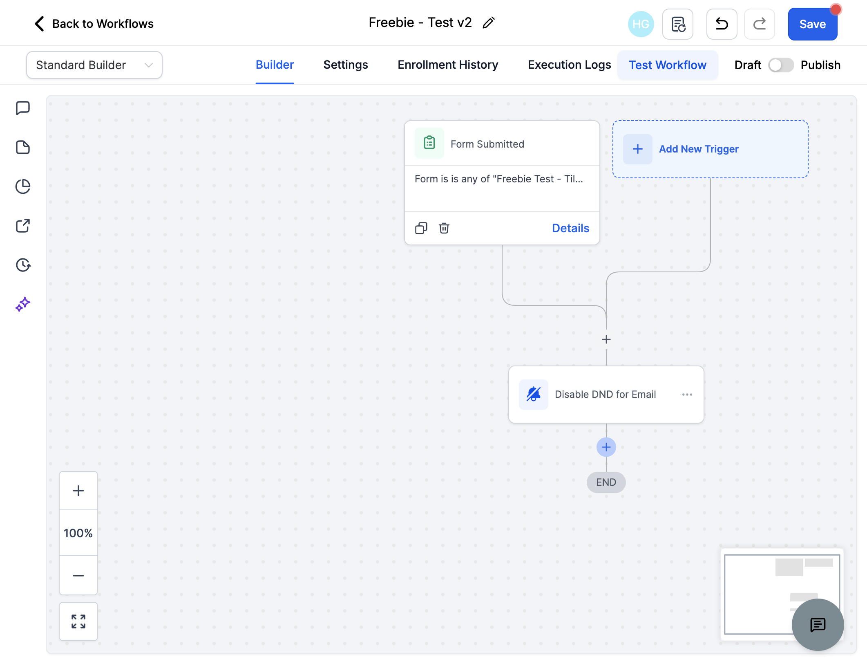
Task: Click the Test Workflow button
Action: (668, 65)
